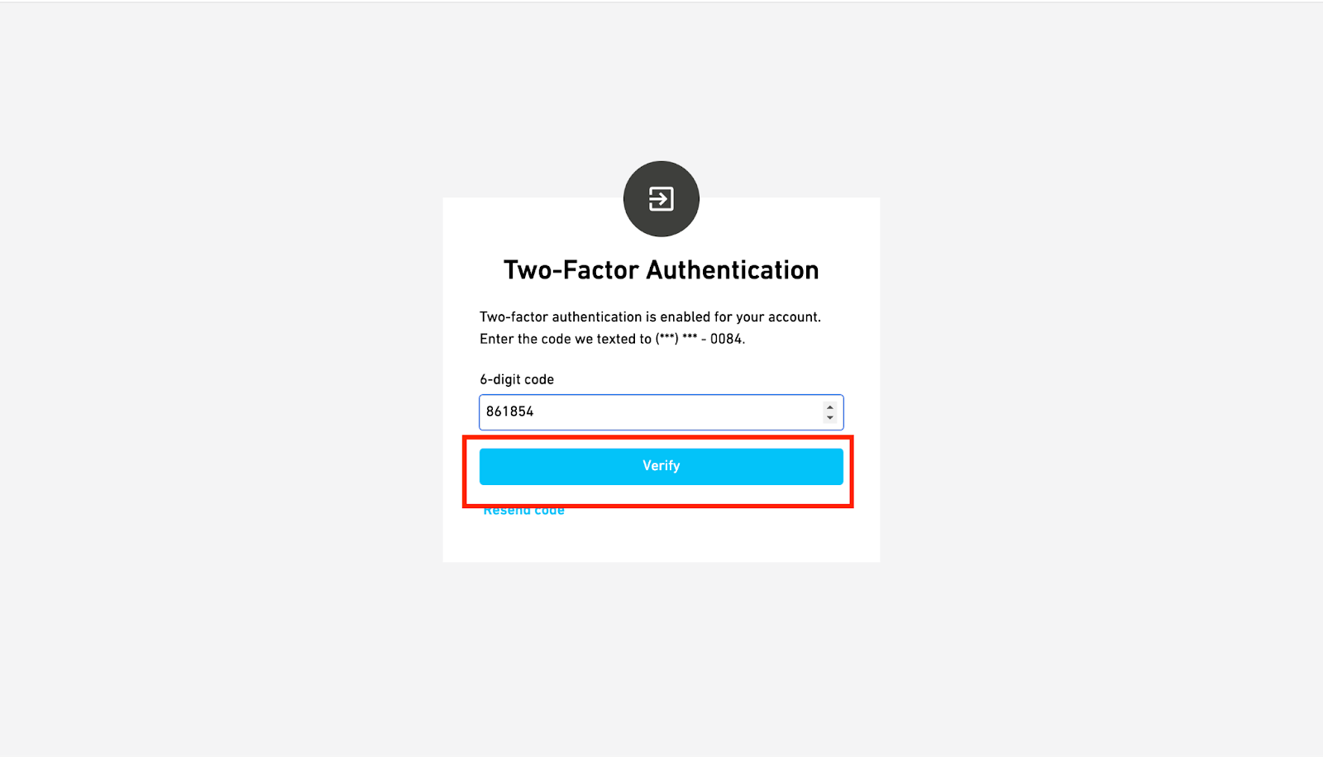
Task: Increase the code with the up stepper arrow
Action: [829, 407]
